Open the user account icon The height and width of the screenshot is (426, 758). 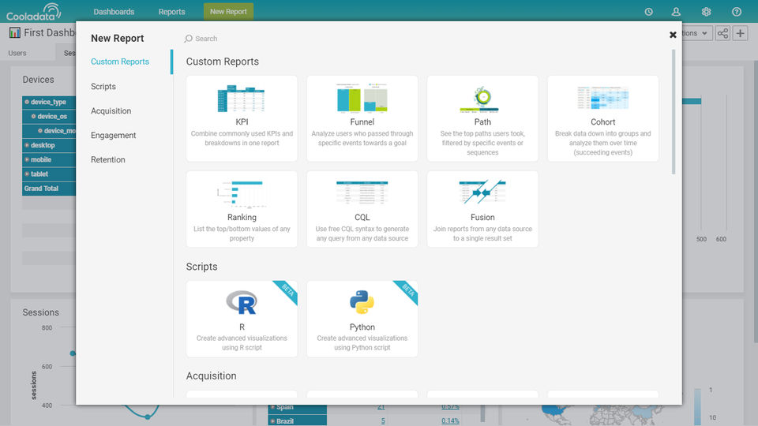676,12
